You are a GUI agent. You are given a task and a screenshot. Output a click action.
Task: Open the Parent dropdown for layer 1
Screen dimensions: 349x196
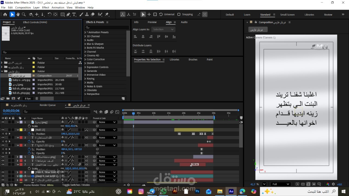coord(107,122)
